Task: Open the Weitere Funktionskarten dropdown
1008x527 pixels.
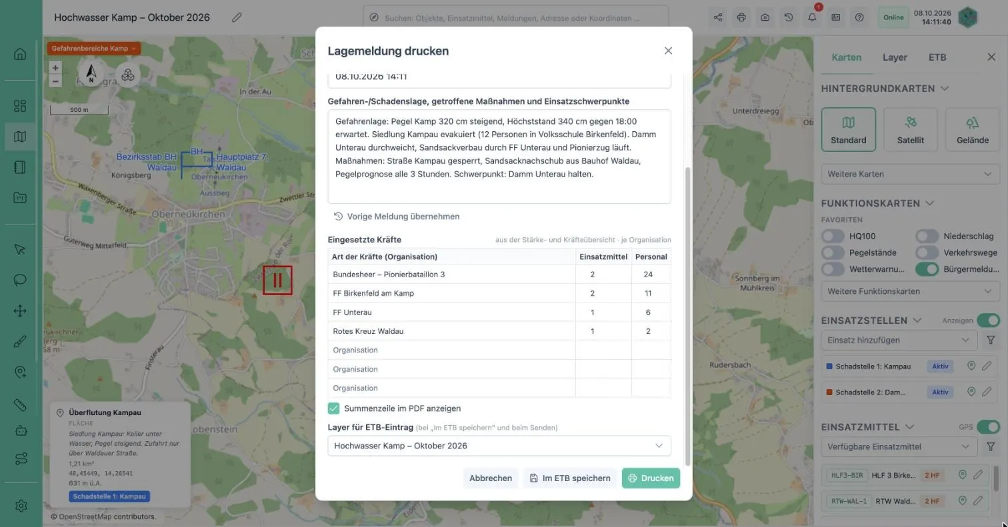Action: (910, 291)
